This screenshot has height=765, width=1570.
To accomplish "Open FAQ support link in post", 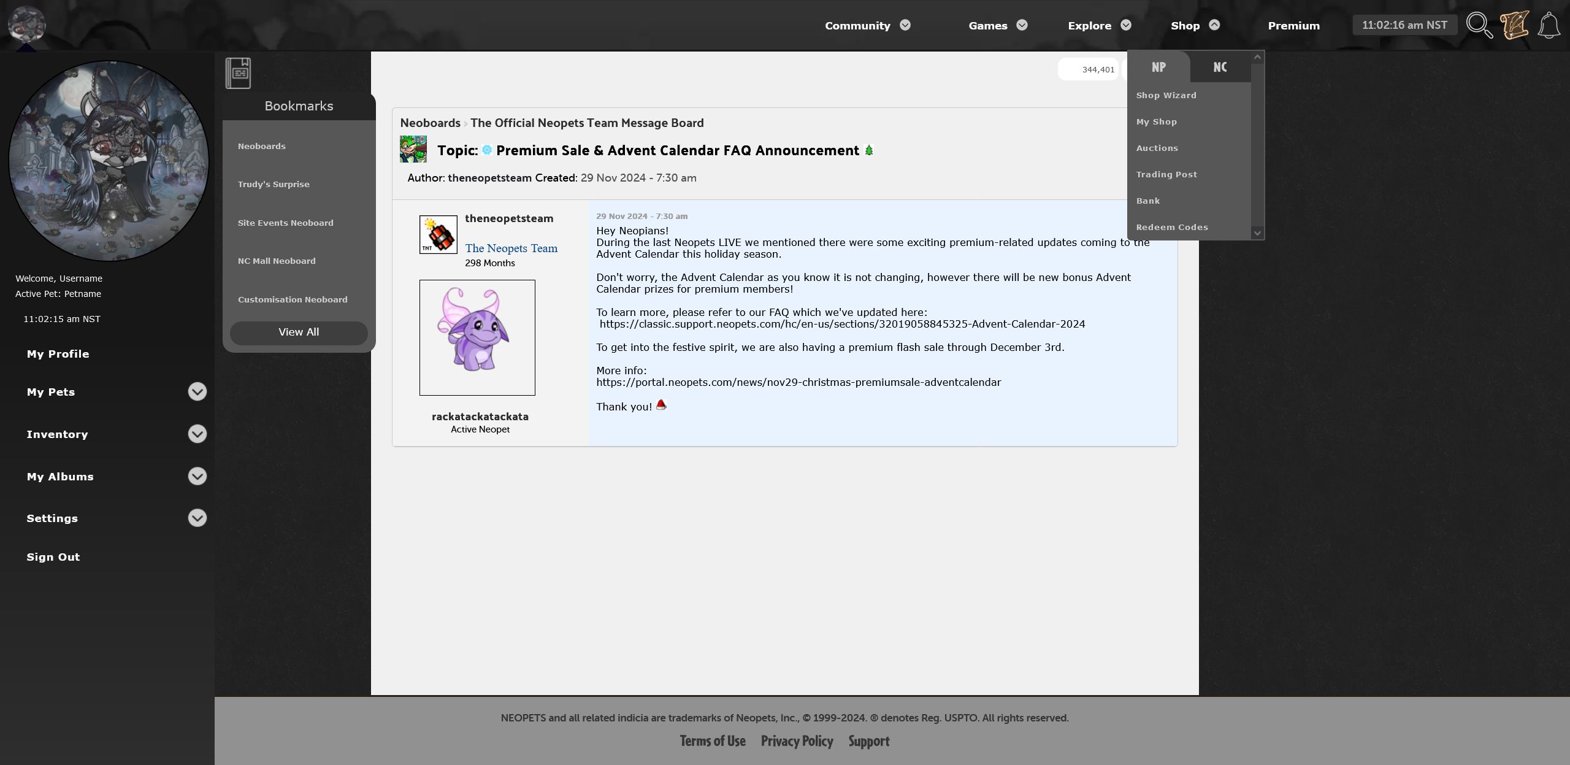I will tap(842, 323).
